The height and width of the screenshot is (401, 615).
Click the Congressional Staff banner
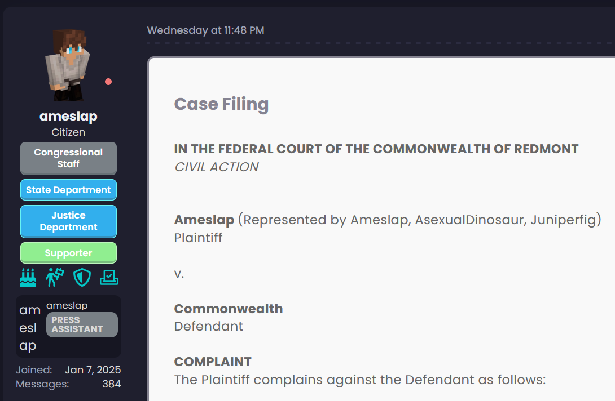[x=68, y=158]
